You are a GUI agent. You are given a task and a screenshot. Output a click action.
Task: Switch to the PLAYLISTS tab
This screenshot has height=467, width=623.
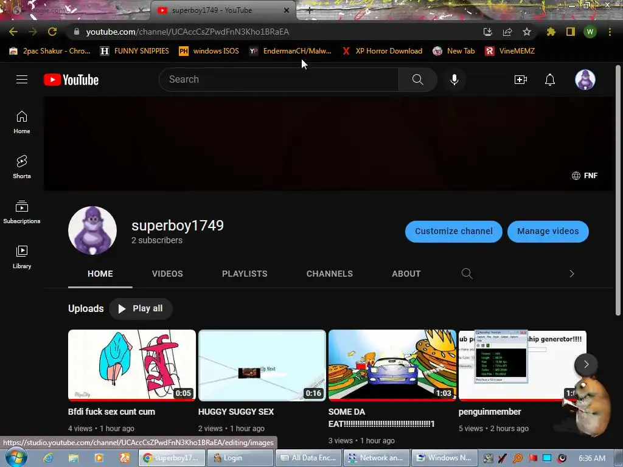[245, 274]
